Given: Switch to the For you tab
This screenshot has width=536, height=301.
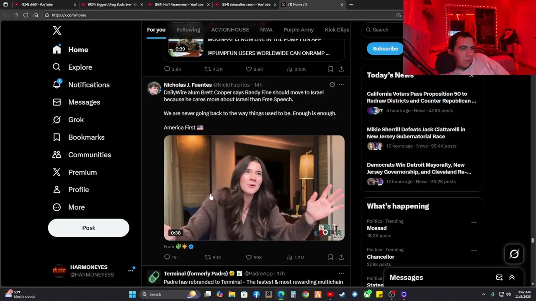Looking at the screenshot, I should pos(156,30).
